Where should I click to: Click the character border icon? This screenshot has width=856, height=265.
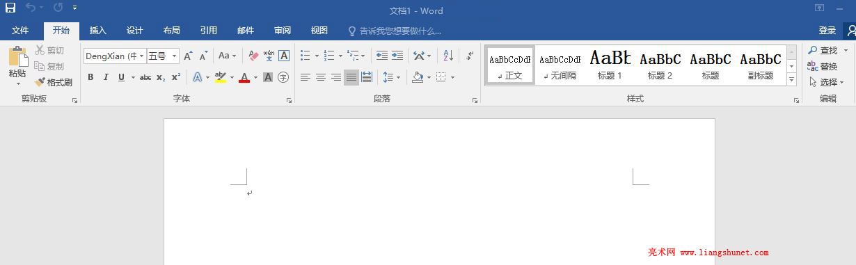pos(284,56)
